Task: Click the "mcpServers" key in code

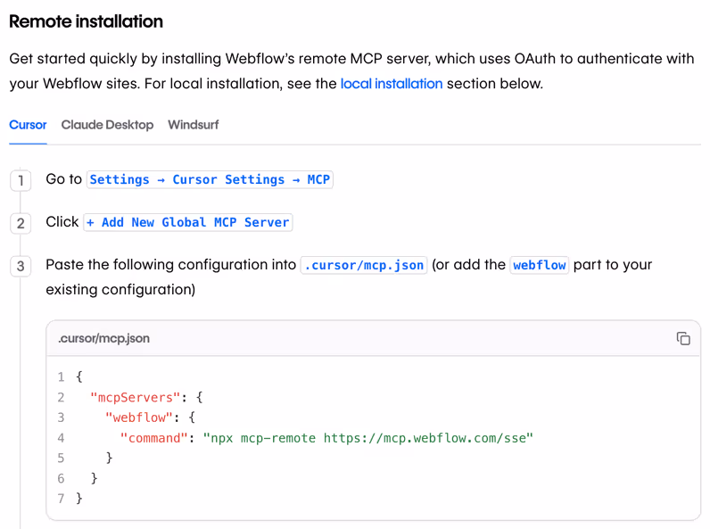Action: pyautogui.click(x=136, y=397)
